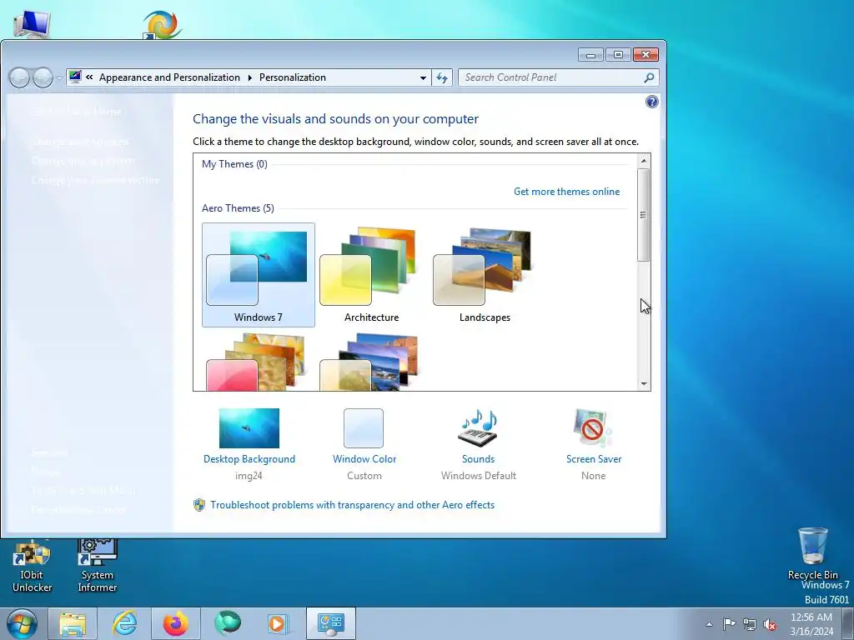
Task: Click the muted volume tray icon
Action: point(770,624)
